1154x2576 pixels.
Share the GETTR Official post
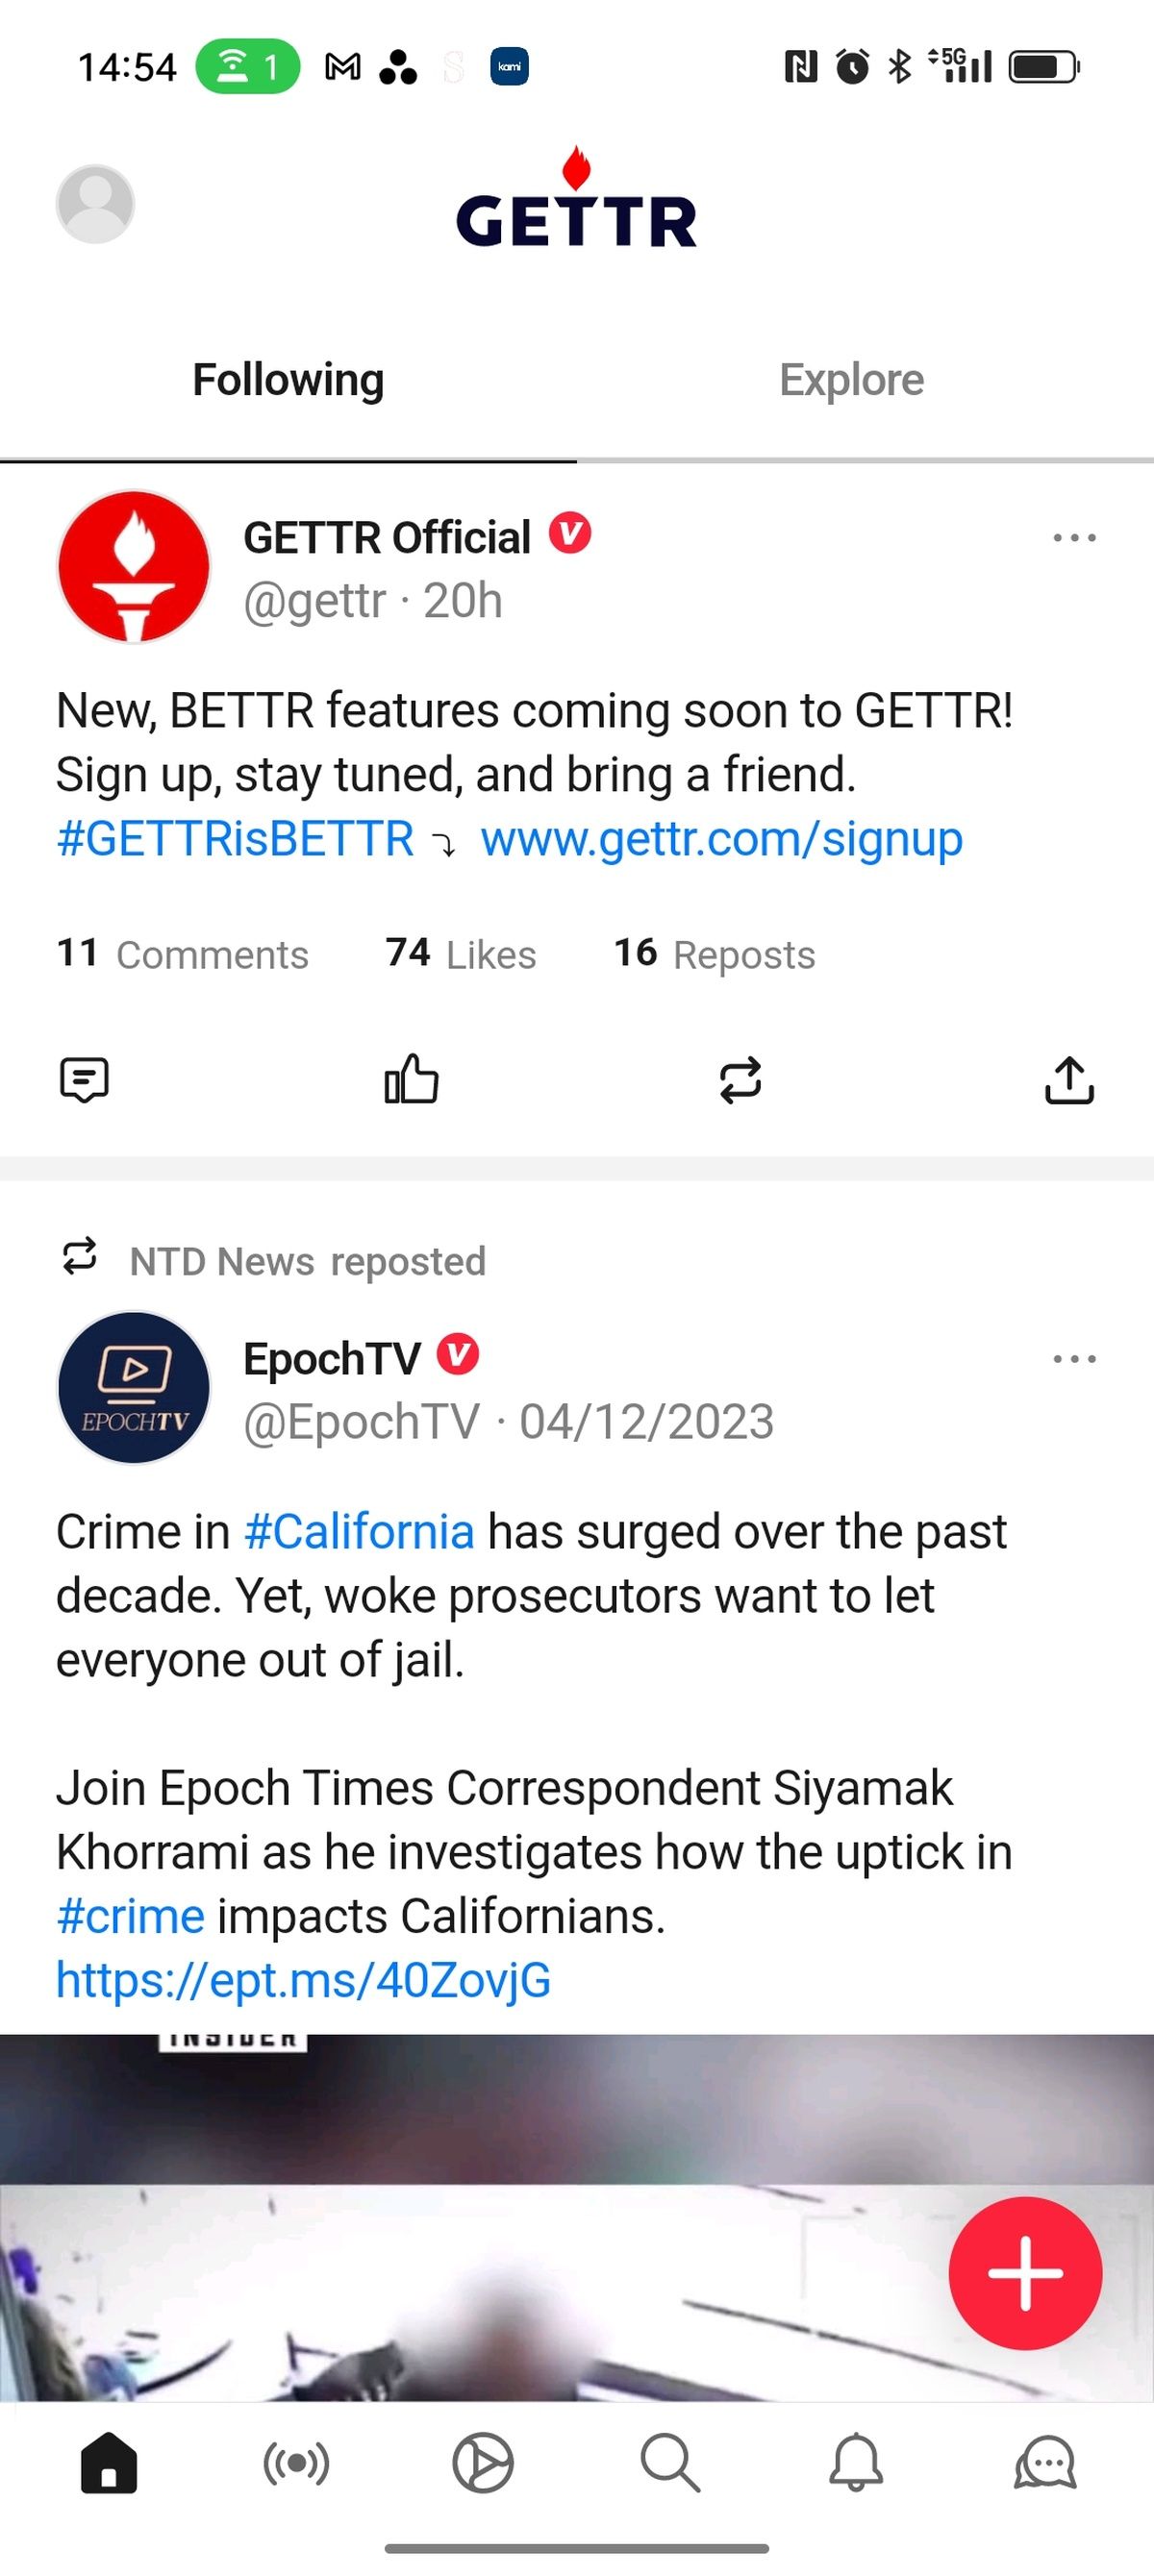pyautogui.click(x=1069, y=1080)
